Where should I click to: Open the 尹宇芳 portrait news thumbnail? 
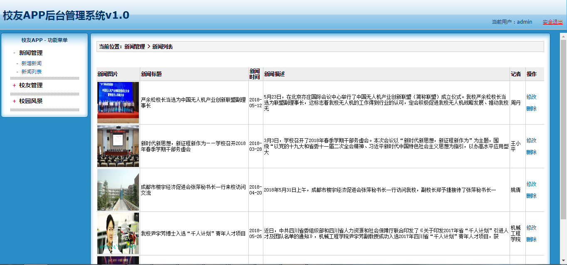pyautogui.click(x=118, y=233)
